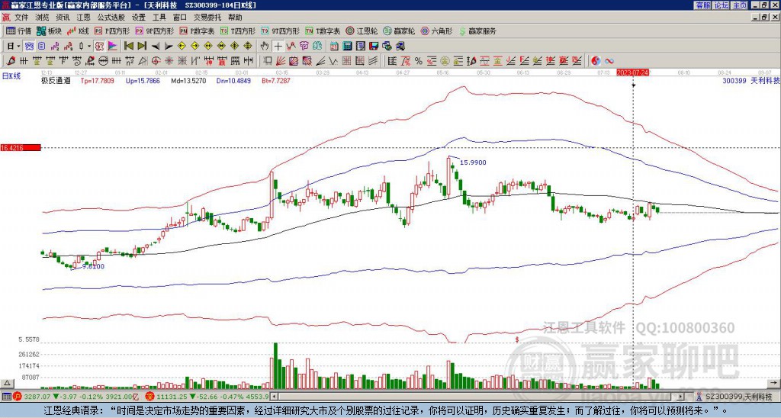The height and width of the screenshot is (418, 781).
Task: Click the 2023-07-24 date marker
Action: [633, 72]
